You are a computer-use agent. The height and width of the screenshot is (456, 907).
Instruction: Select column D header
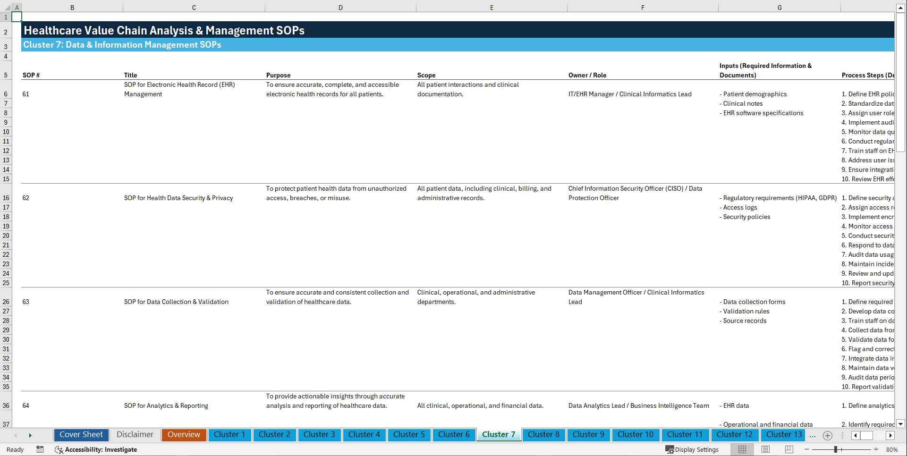[x=340, y=7]
